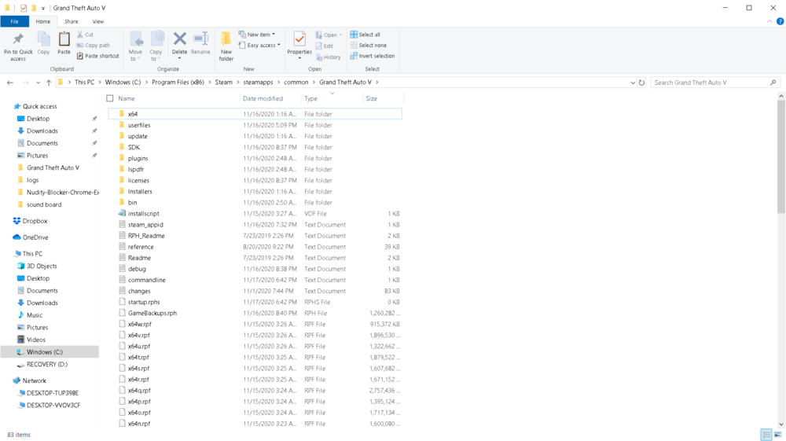Viewport: 786px width, 441px height.
Task: Collapse the ribbon with the chevron
Action: 769,21
